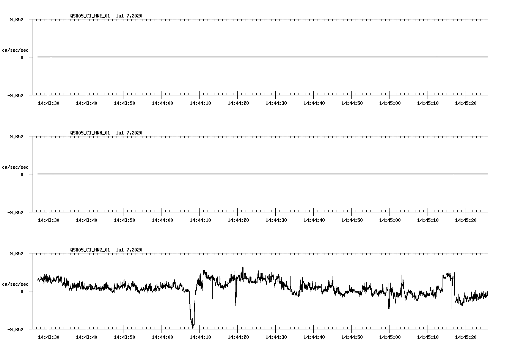Click 14:45:10 time label on HNN axis
The height and width of the screenshot is (351, 515).
(428, 220)
